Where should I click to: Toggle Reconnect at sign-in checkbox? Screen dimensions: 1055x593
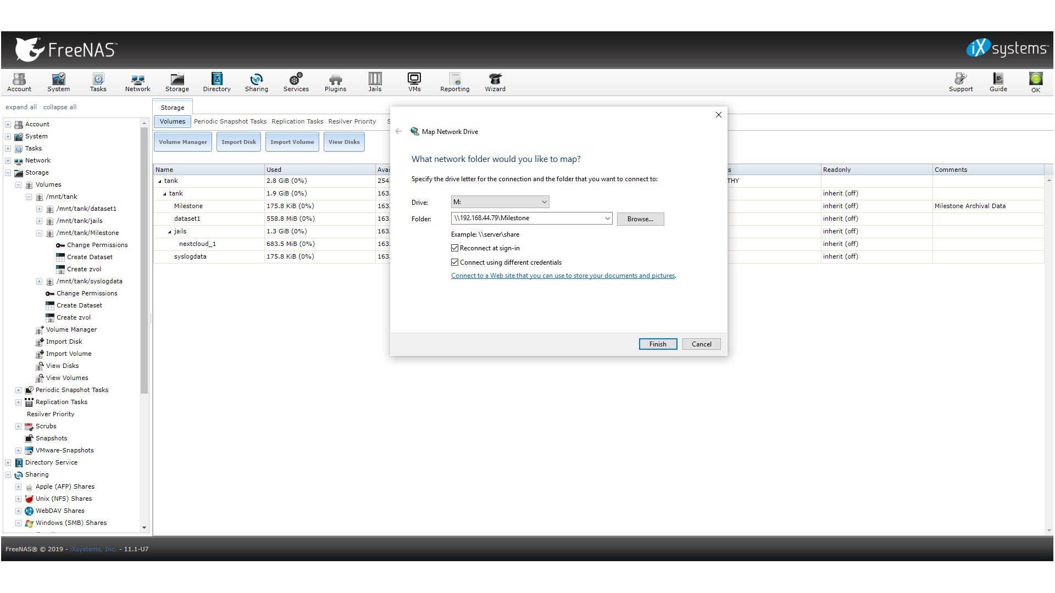(x=454, y=248)
